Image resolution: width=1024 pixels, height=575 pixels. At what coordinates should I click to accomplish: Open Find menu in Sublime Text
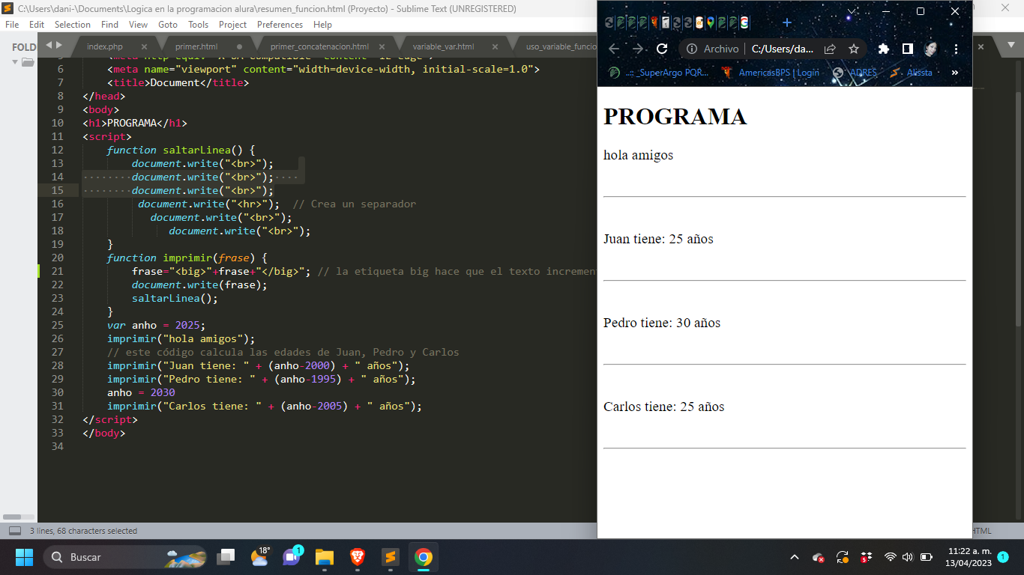point(109,24)
